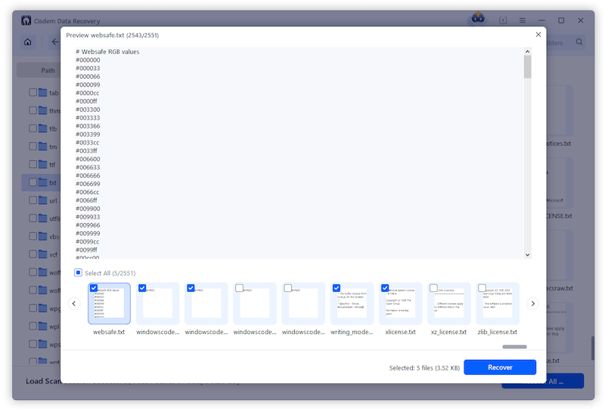Click the 'vcf' folder icon in the tree
This screenshot has width=605, height=409.
click(x=43, y=254)
